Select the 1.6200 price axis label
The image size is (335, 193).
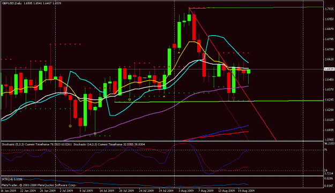[x=329, y=110]
